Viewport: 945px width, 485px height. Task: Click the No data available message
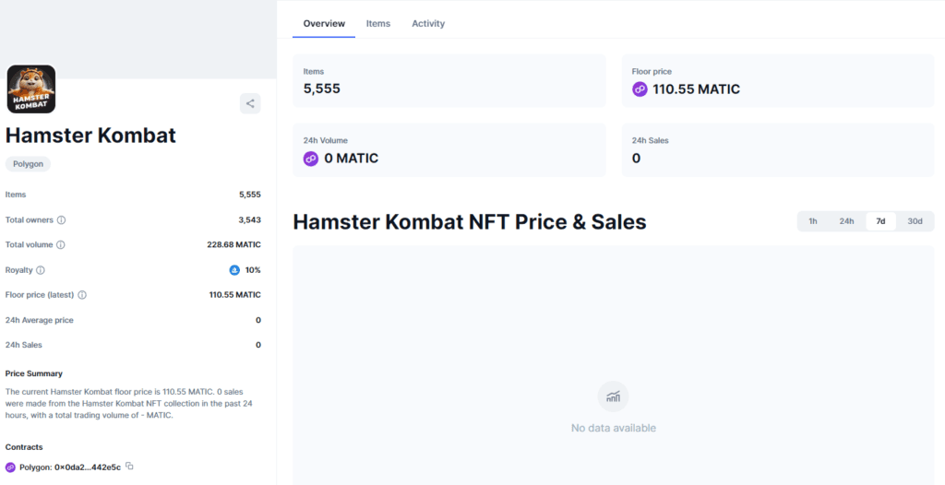pos(614,429)
